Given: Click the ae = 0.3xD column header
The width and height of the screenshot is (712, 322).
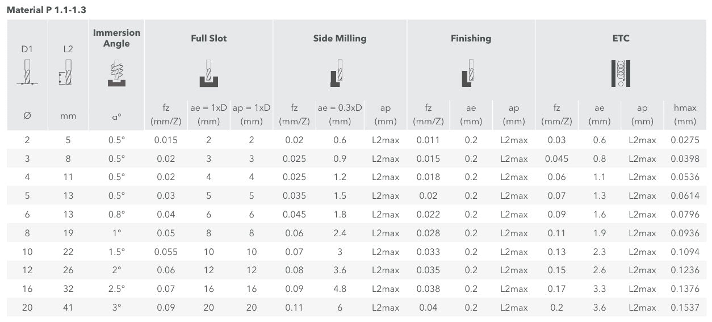Looking at the screenshot, I should 340,114.
